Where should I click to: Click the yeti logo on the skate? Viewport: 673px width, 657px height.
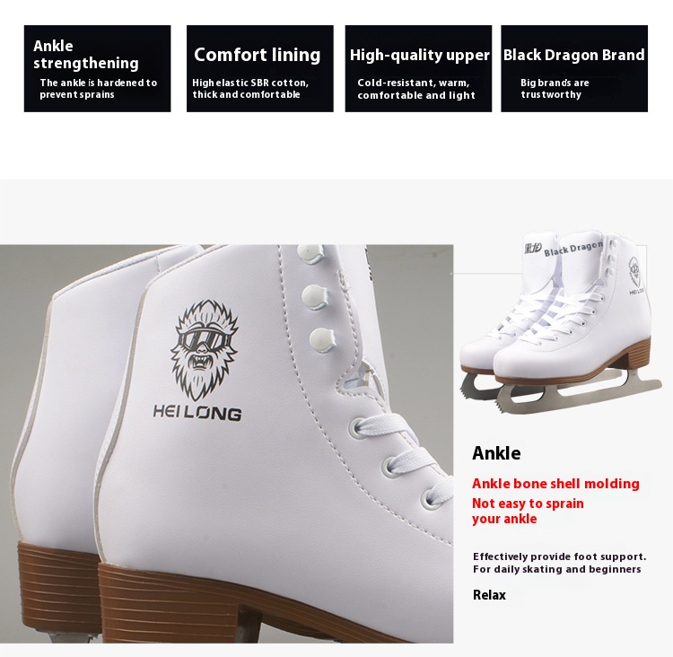coord(205,348)
